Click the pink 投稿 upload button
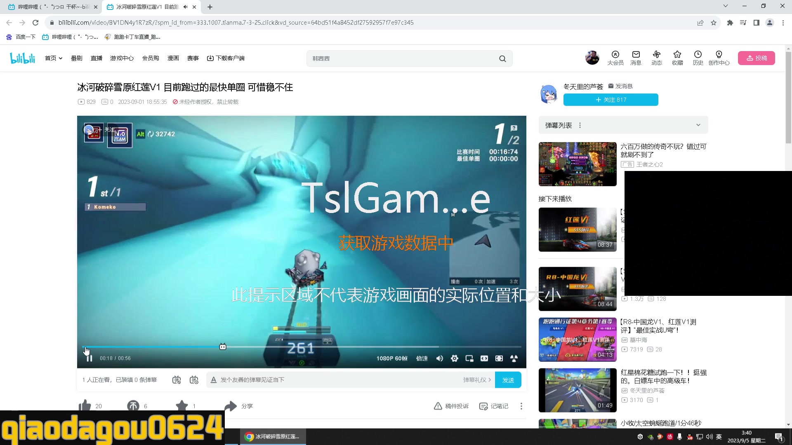The height and width of the screenshot is (445, 792). [757, 58]
